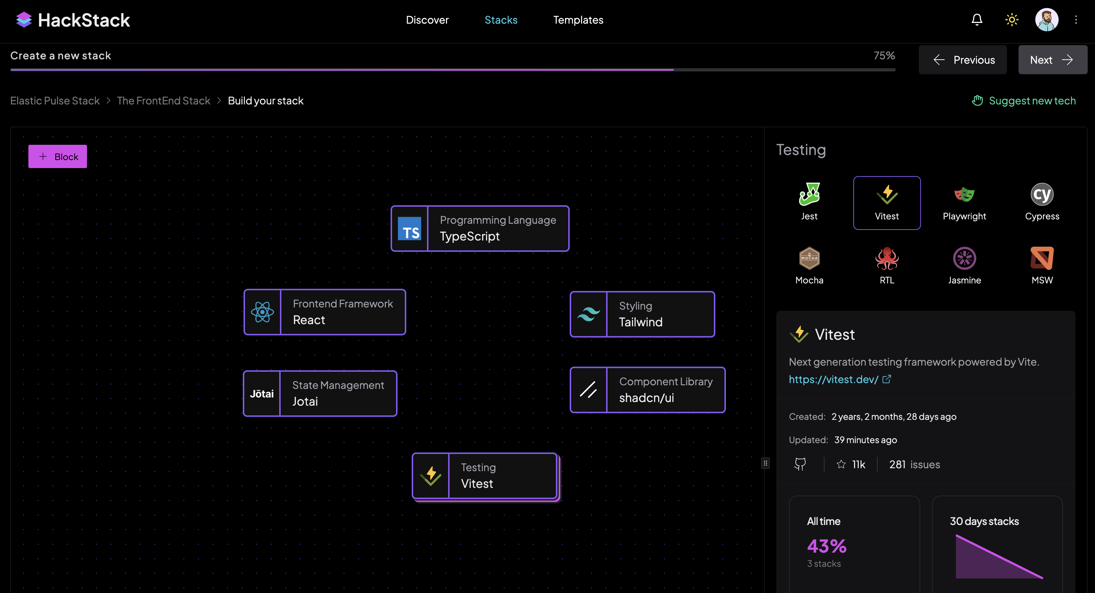Proceed using the Next button
Image resolution: width=1095 pixels, height=593 pixels.
1052,59
